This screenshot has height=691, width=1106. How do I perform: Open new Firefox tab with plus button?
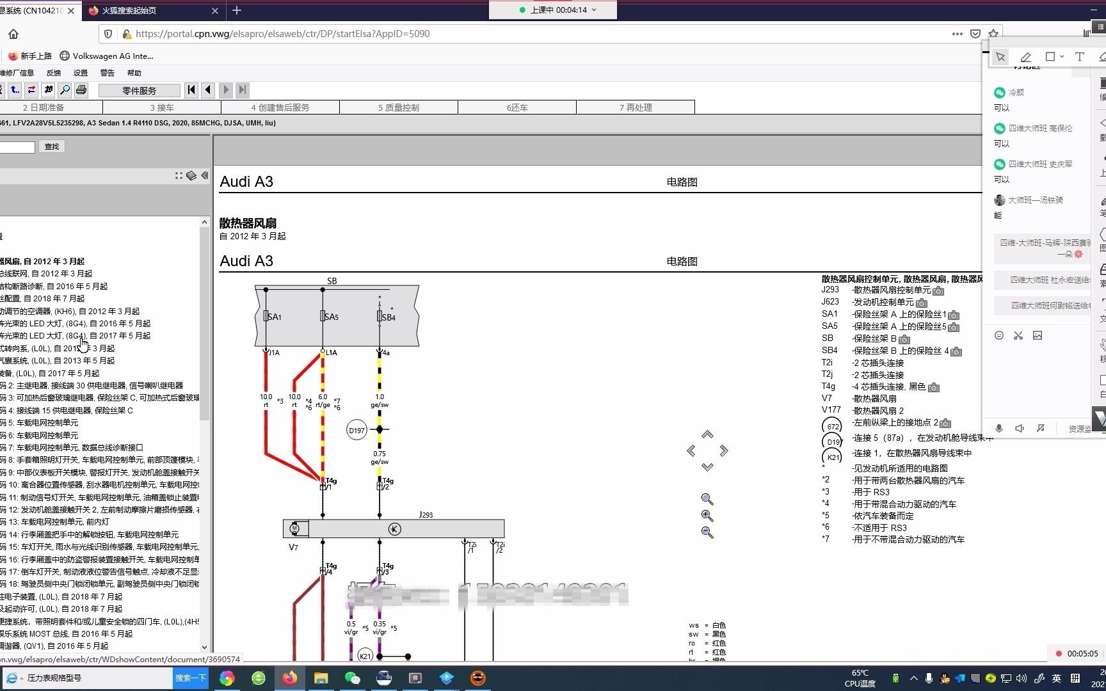coord(237,10)
